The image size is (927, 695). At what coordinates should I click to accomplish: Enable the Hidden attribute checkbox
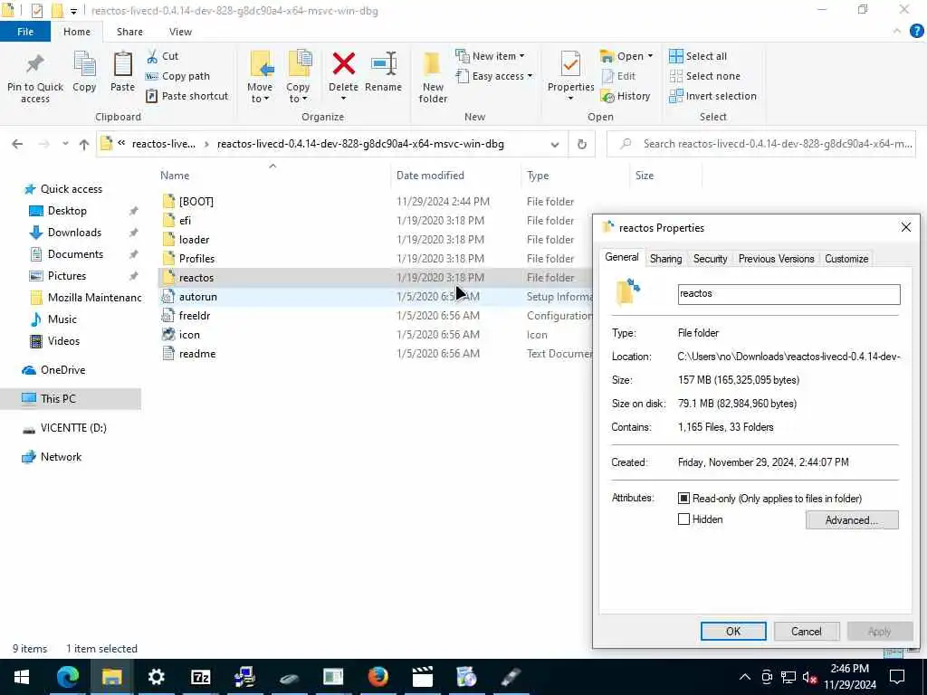pos(683,519)
